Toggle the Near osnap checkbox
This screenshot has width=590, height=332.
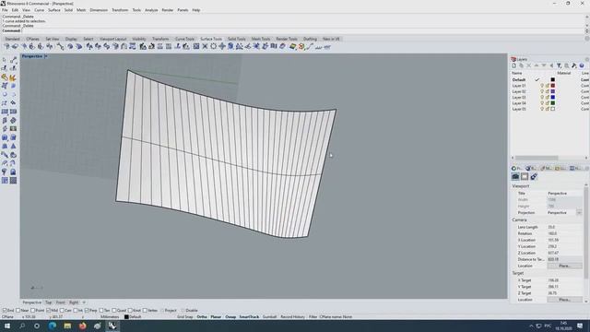tap(18, 311)
